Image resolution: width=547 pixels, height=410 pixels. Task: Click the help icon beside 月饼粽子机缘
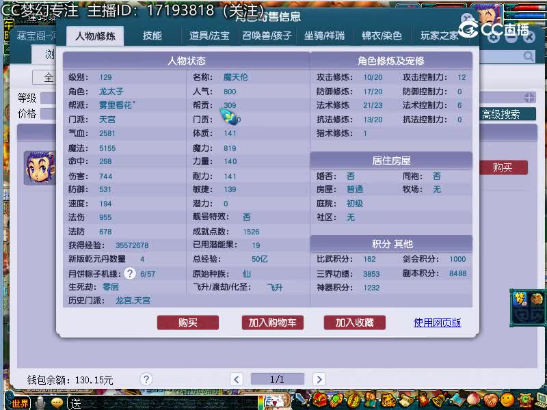tap(130, 273)
